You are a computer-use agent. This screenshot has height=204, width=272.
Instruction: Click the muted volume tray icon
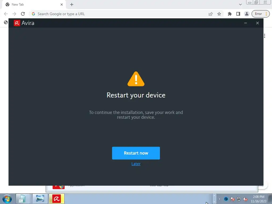pyautogui.click(x=245, y=199)
